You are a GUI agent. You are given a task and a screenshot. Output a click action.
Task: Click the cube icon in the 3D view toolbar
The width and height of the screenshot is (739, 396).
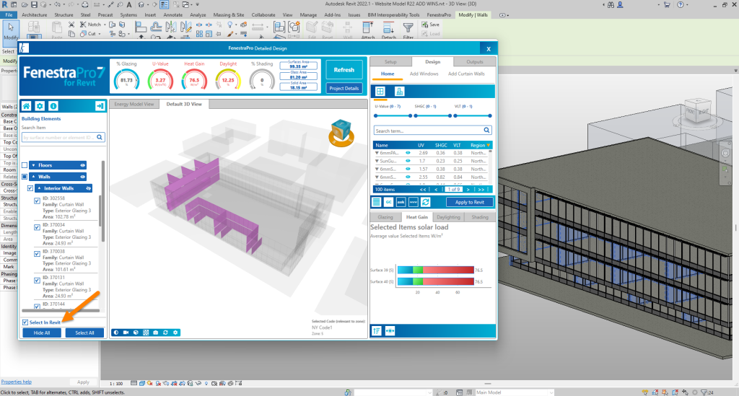click(x=136, y=333)
